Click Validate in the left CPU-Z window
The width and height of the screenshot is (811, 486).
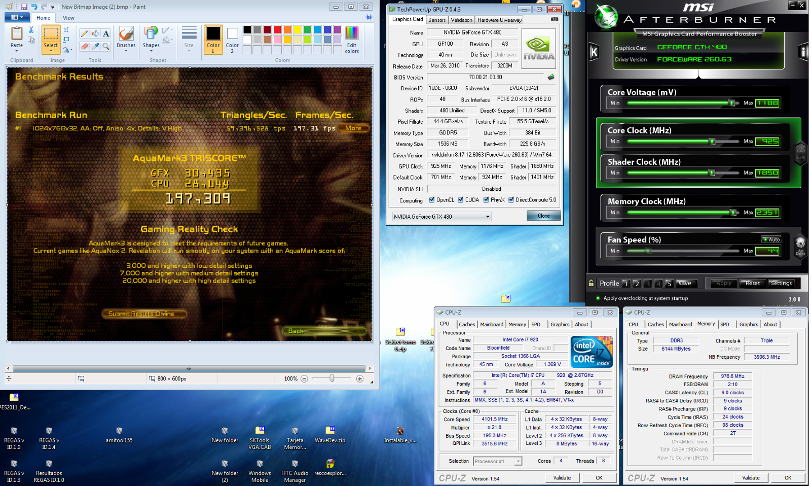562,477
